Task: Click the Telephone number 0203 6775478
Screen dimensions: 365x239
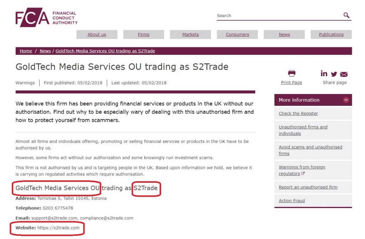Action: tap(58, 208)
